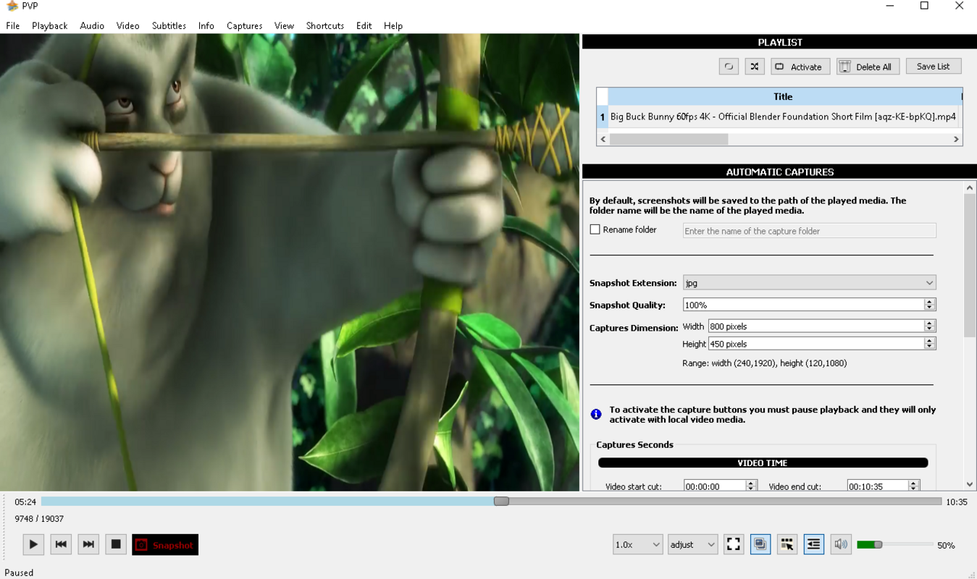977x579 pixels.
Task: Click the Video end cut time field
Action: click(878, 486)
